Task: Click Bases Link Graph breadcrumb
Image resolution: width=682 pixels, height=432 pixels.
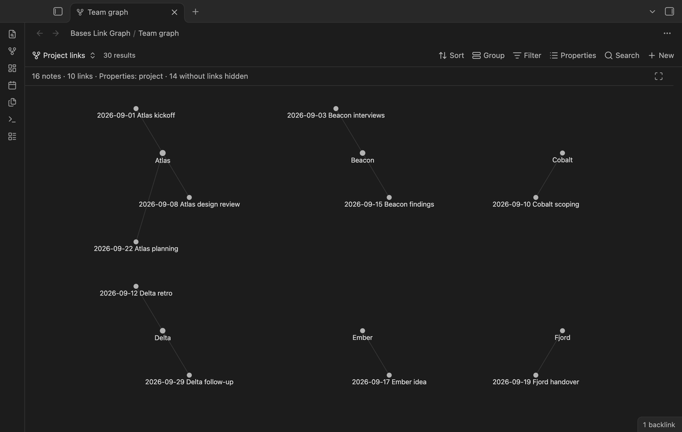Action: coord(101,33)
